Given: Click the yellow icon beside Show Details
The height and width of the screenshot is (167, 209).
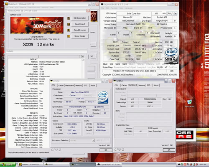Looking at the screenshot, I should click(x=69, y=36).
